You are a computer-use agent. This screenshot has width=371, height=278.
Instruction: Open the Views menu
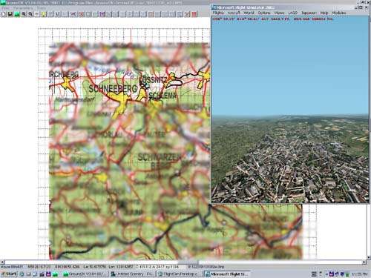coord(279,13)
